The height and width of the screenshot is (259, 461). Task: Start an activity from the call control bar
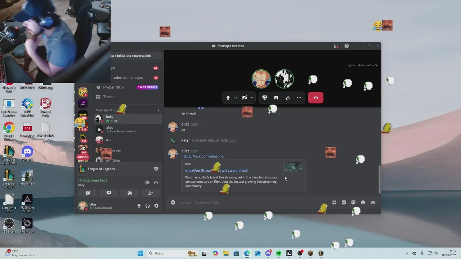(276, 97)
